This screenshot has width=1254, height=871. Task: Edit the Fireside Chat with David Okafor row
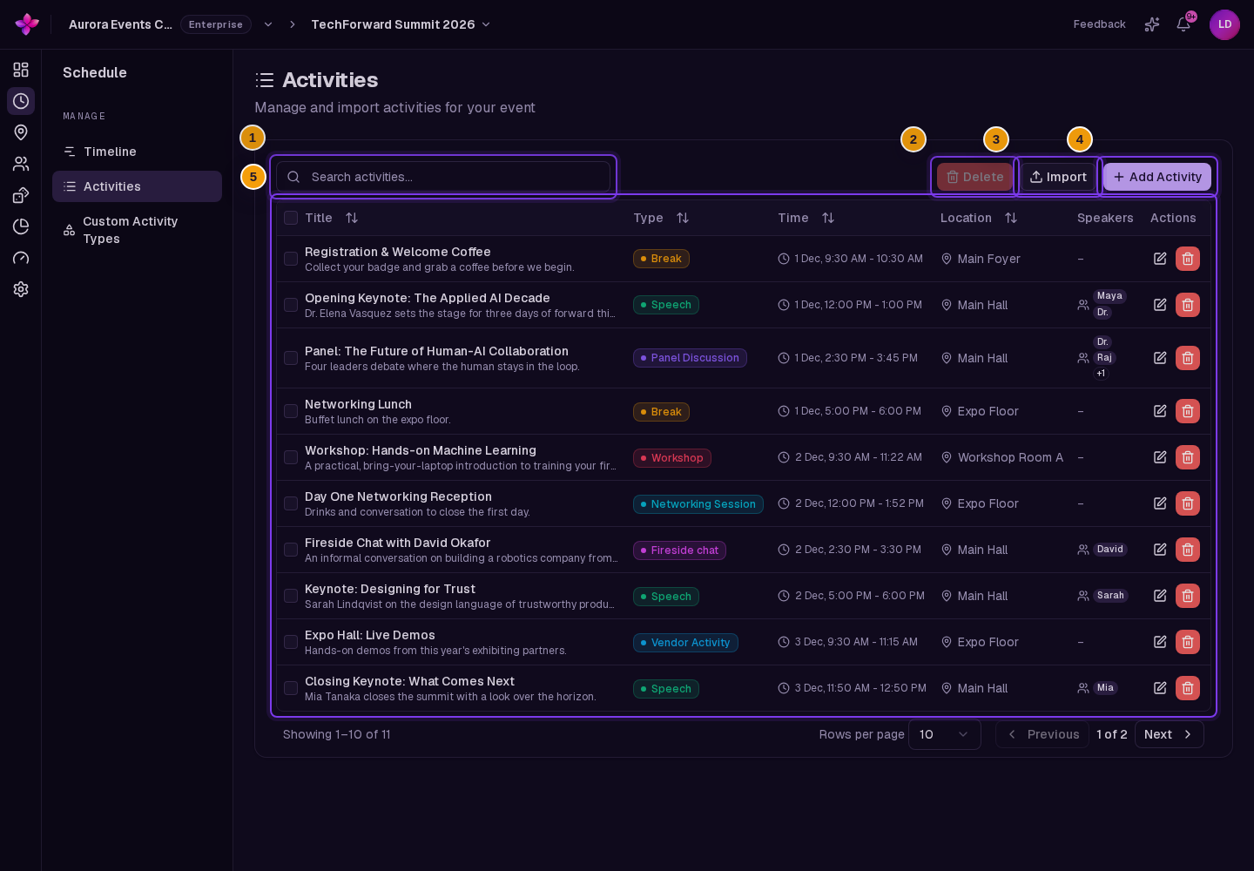point(1160,550)
